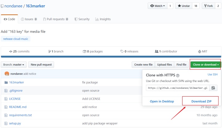Open the setup.py file
222x128 pixels.
15,123
